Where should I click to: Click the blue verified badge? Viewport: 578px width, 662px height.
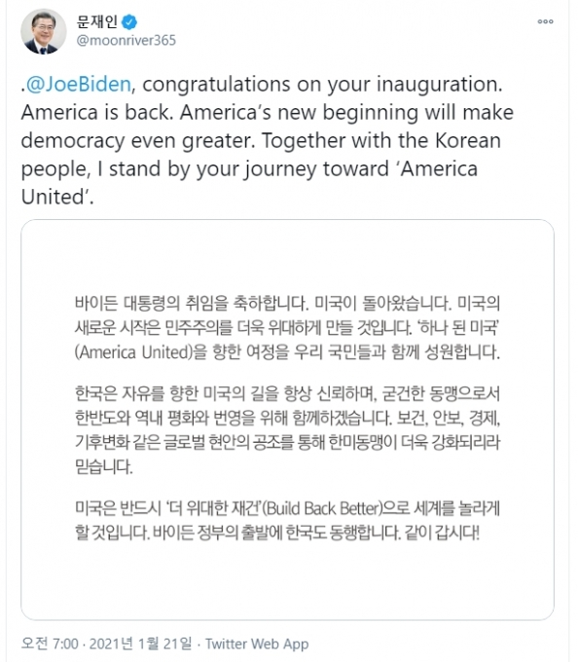point(129,22)
